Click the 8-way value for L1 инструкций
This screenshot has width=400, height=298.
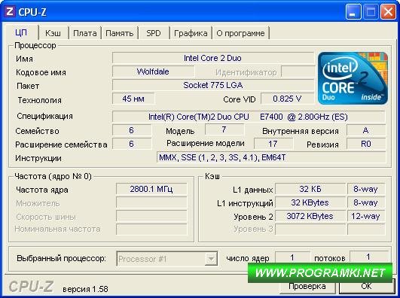tap(366, 202)
